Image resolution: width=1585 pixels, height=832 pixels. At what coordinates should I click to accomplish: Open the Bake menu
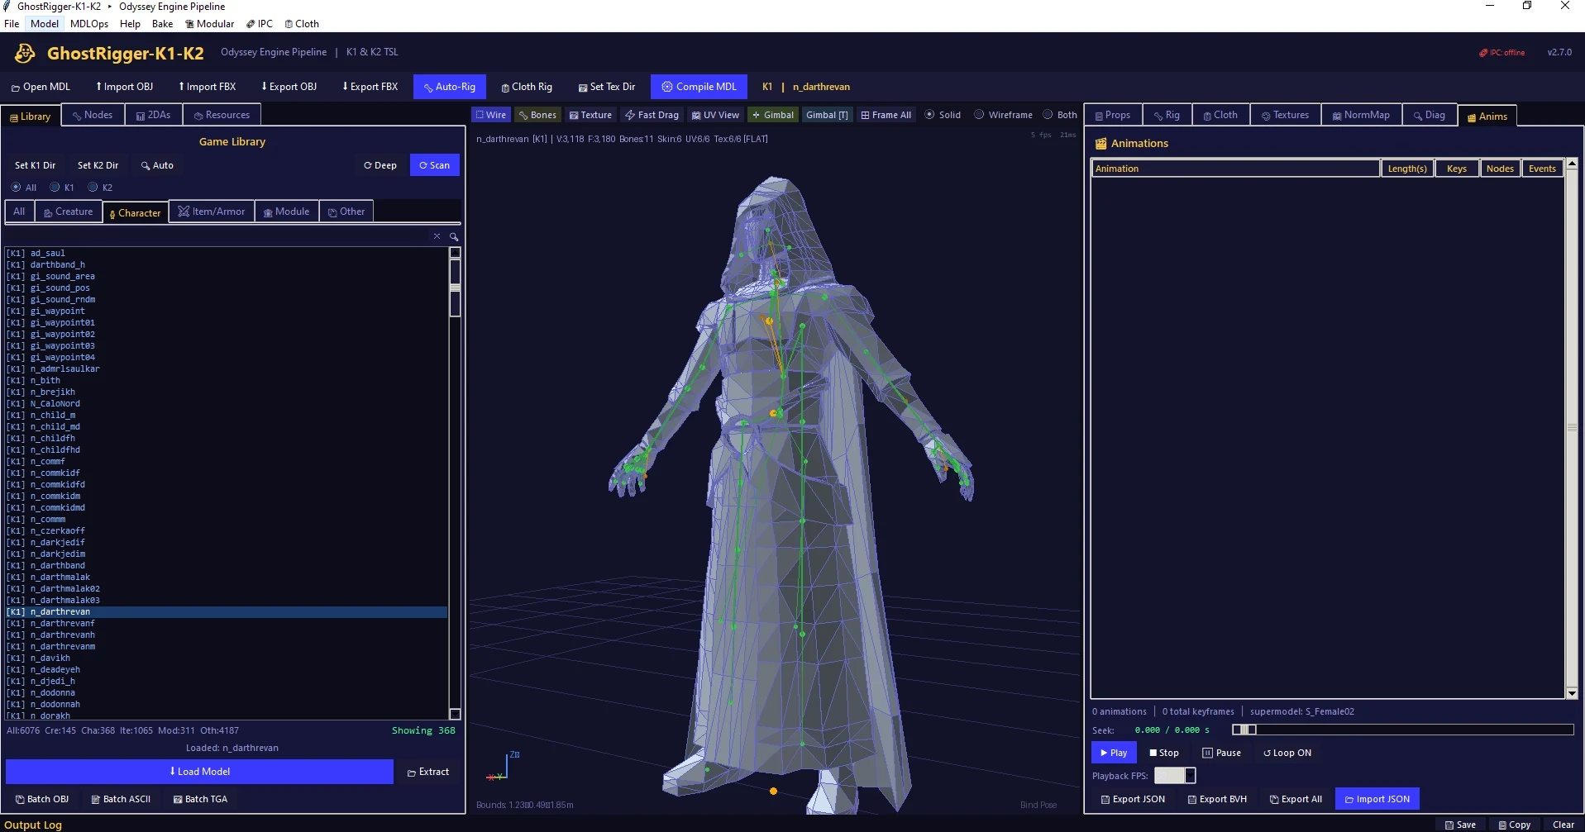pyautogui.click(x=162, y=24)
